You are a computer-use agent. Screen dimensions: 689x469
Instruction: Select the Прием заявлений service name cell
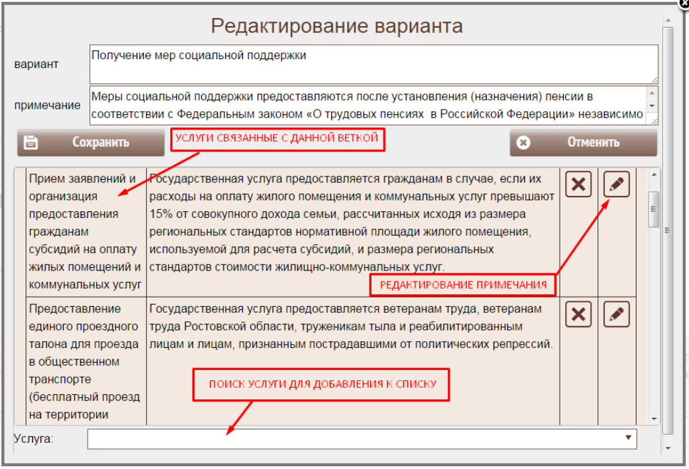tap(85, 231)
